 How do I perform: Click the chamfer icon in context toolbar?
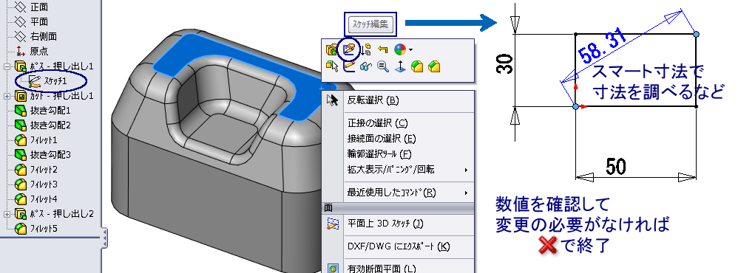pos(434,66)
